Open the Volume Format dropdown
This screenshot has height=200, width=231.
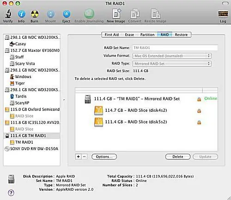(172, 56)
